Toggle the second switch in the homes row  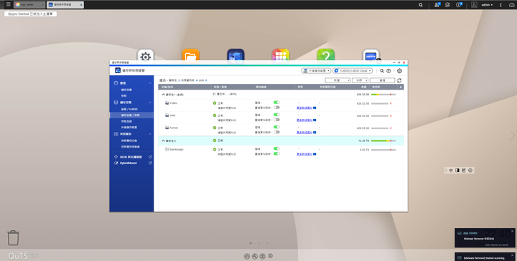(x=276, y=132)
